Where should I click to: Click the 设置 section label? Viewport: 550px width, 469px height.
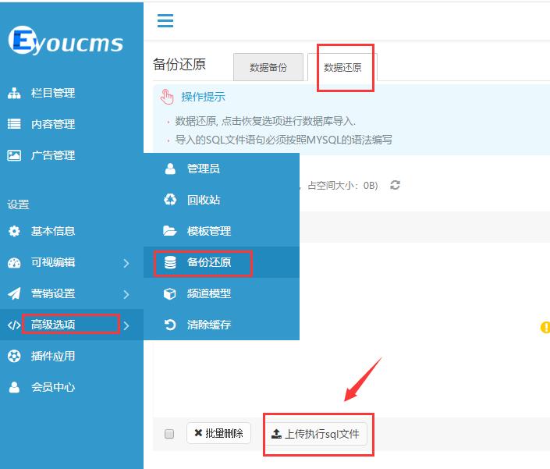[18, 204]
